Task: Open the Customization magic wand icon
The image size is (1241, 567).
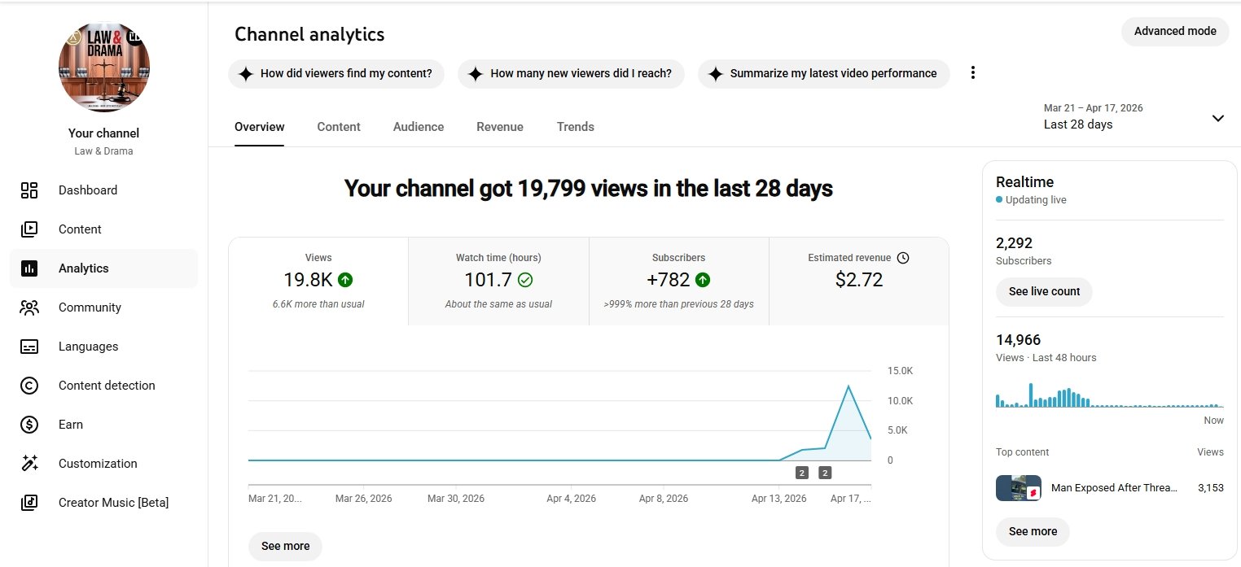Action: pos(29,464)
